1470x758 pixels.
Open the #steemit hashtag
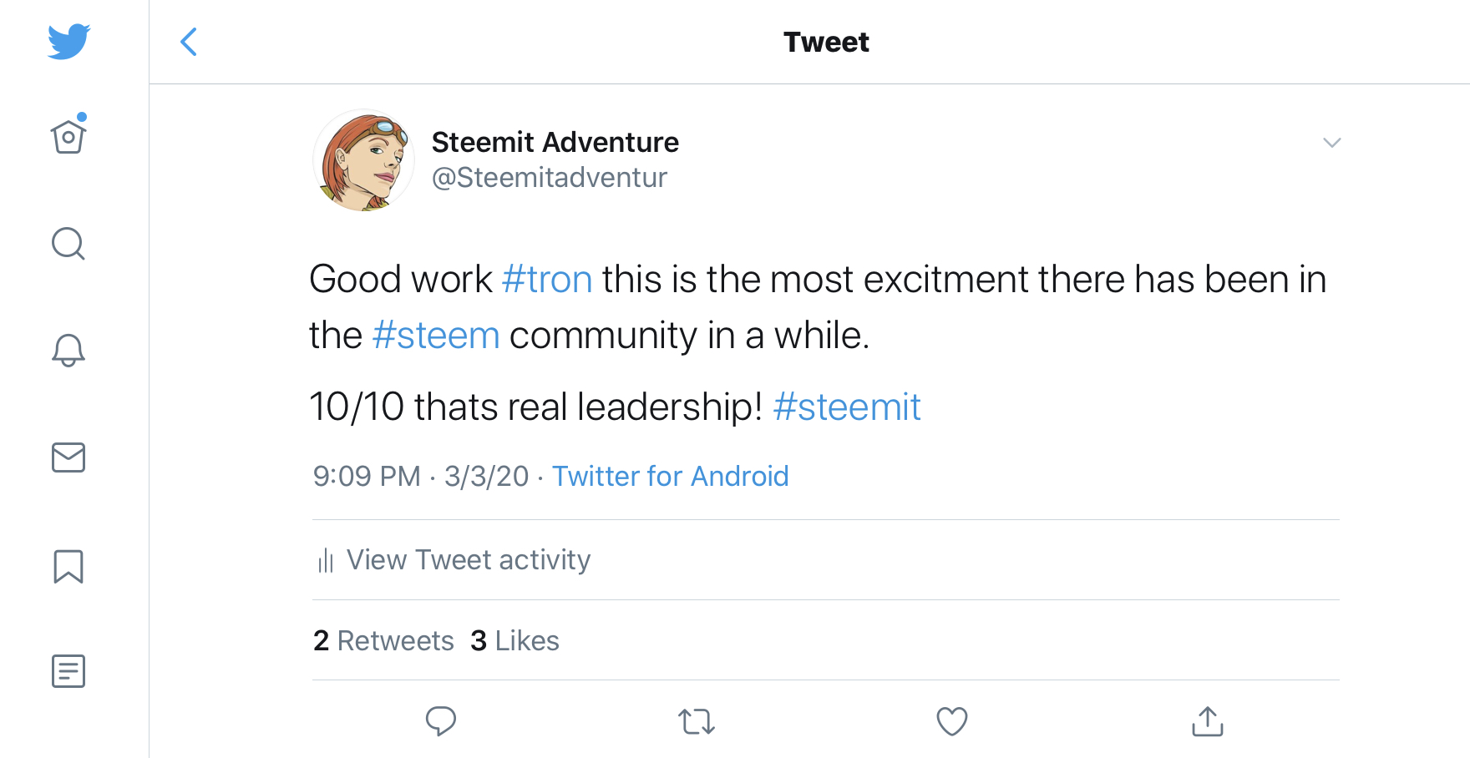(847, 407)
